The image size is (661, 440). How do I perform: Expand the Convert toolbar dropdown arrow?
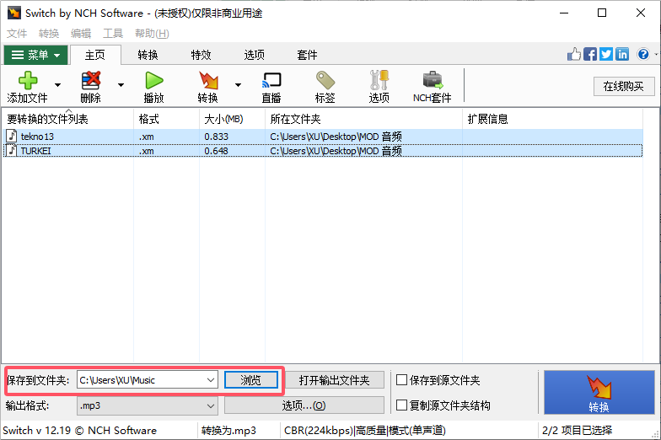pos(238,84)
